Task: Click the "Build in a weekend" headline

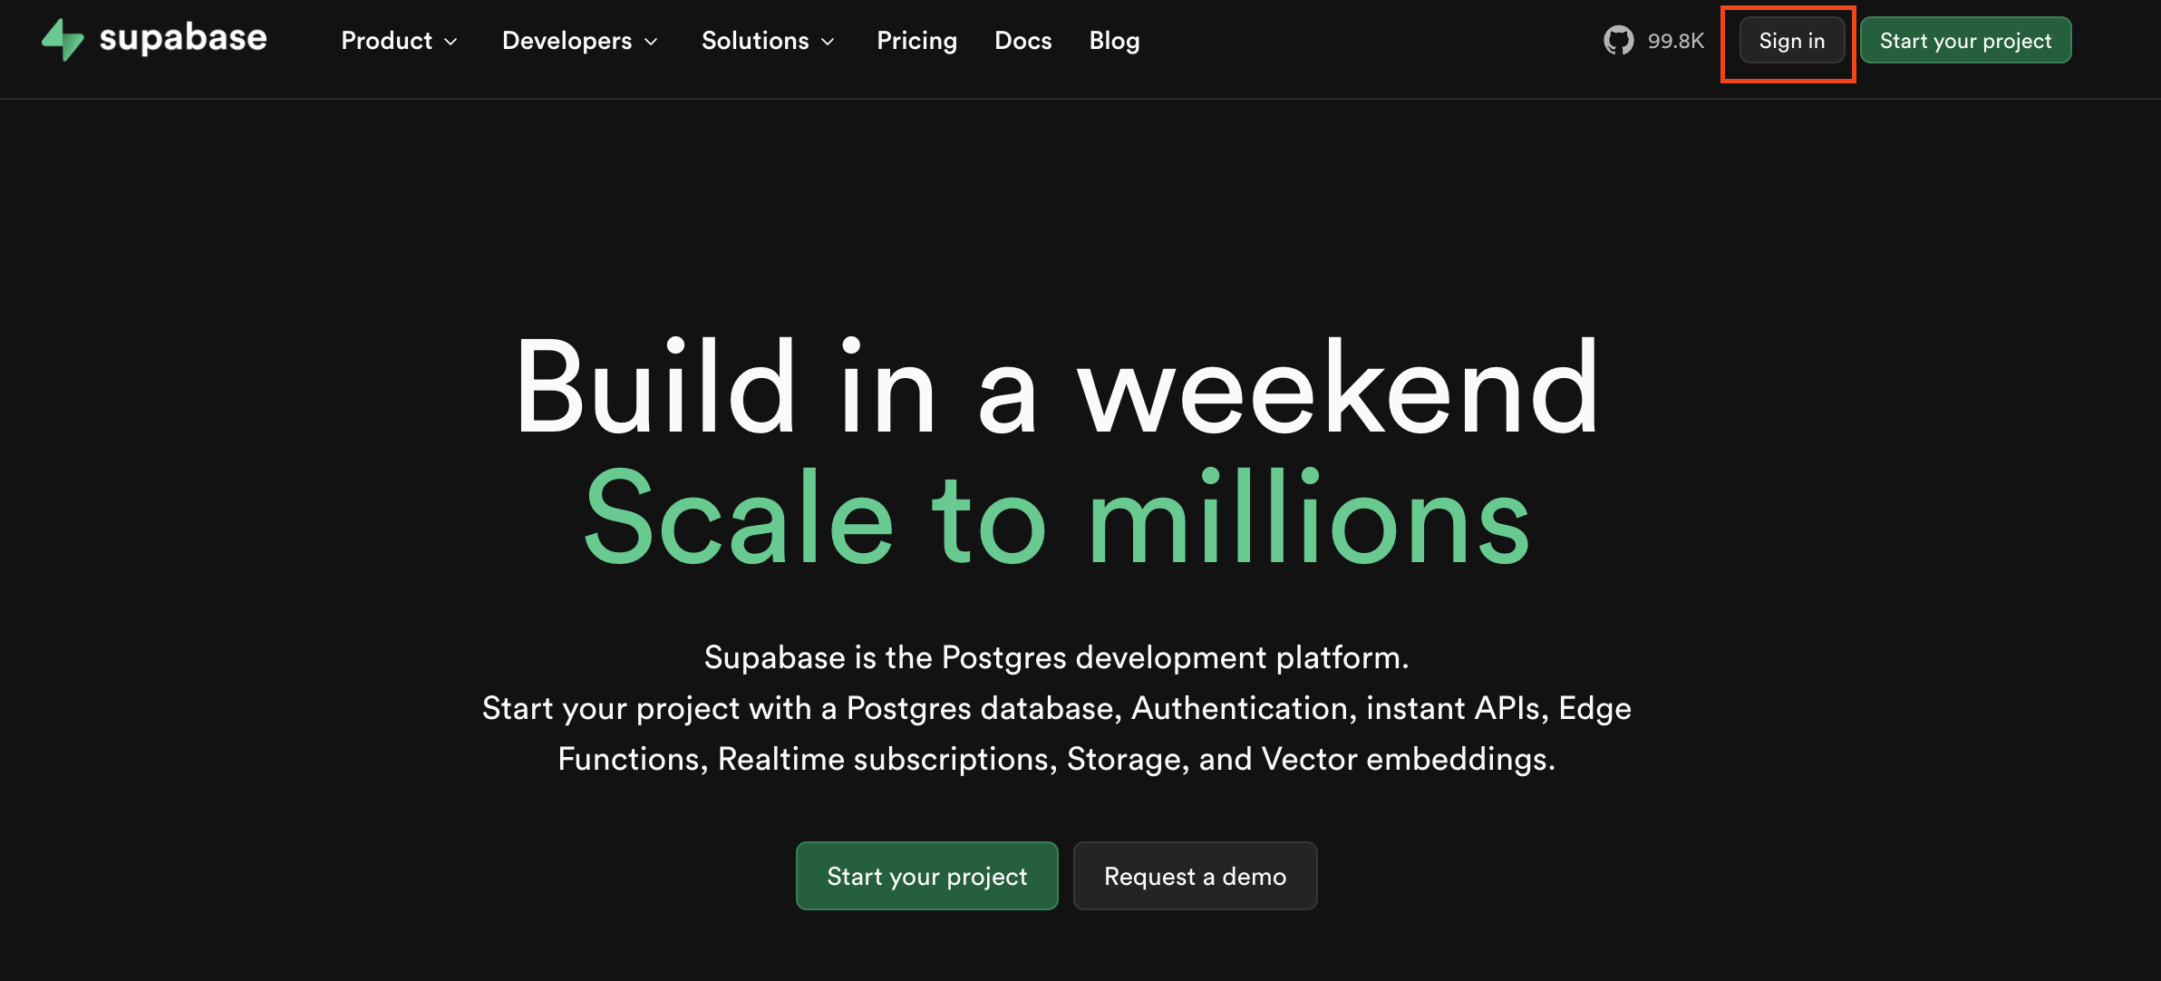Action: pyautogui.click(x=1057, y=387)
